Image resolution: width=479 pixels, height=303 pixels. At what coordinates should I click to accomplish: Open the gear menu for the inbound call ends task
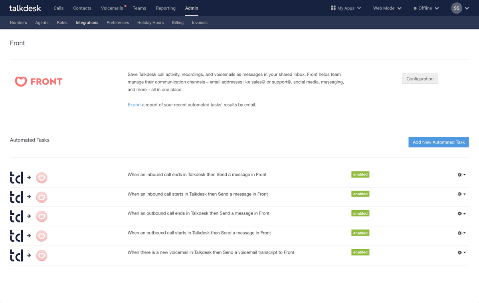[461, 175]
